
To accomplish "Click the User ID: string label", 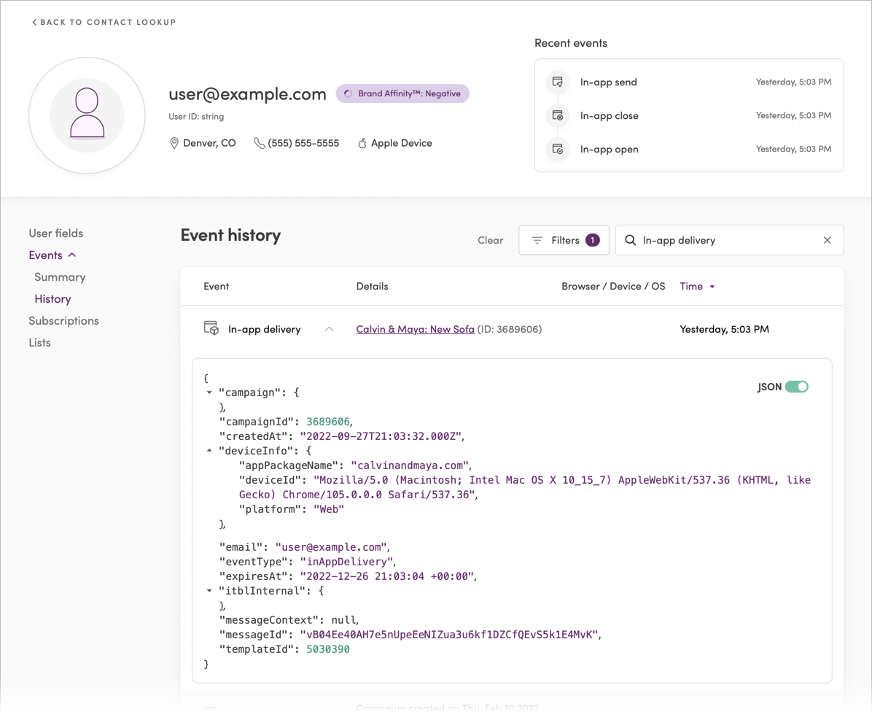I will [x=196, y=117].
